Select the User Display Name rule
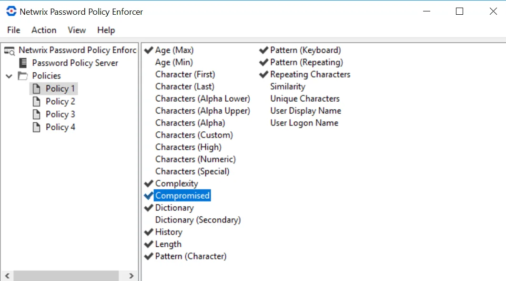Image resolution: width=506 pixels, height=281 pixels. point(305,111)
